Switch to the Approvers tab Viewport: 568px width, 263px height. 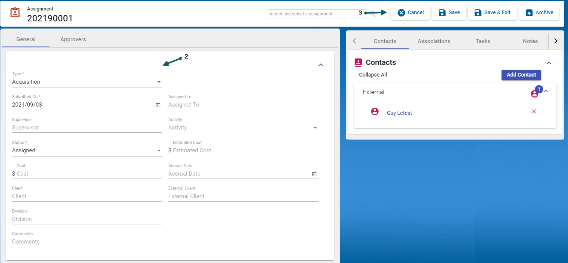[x=73, y=39]
